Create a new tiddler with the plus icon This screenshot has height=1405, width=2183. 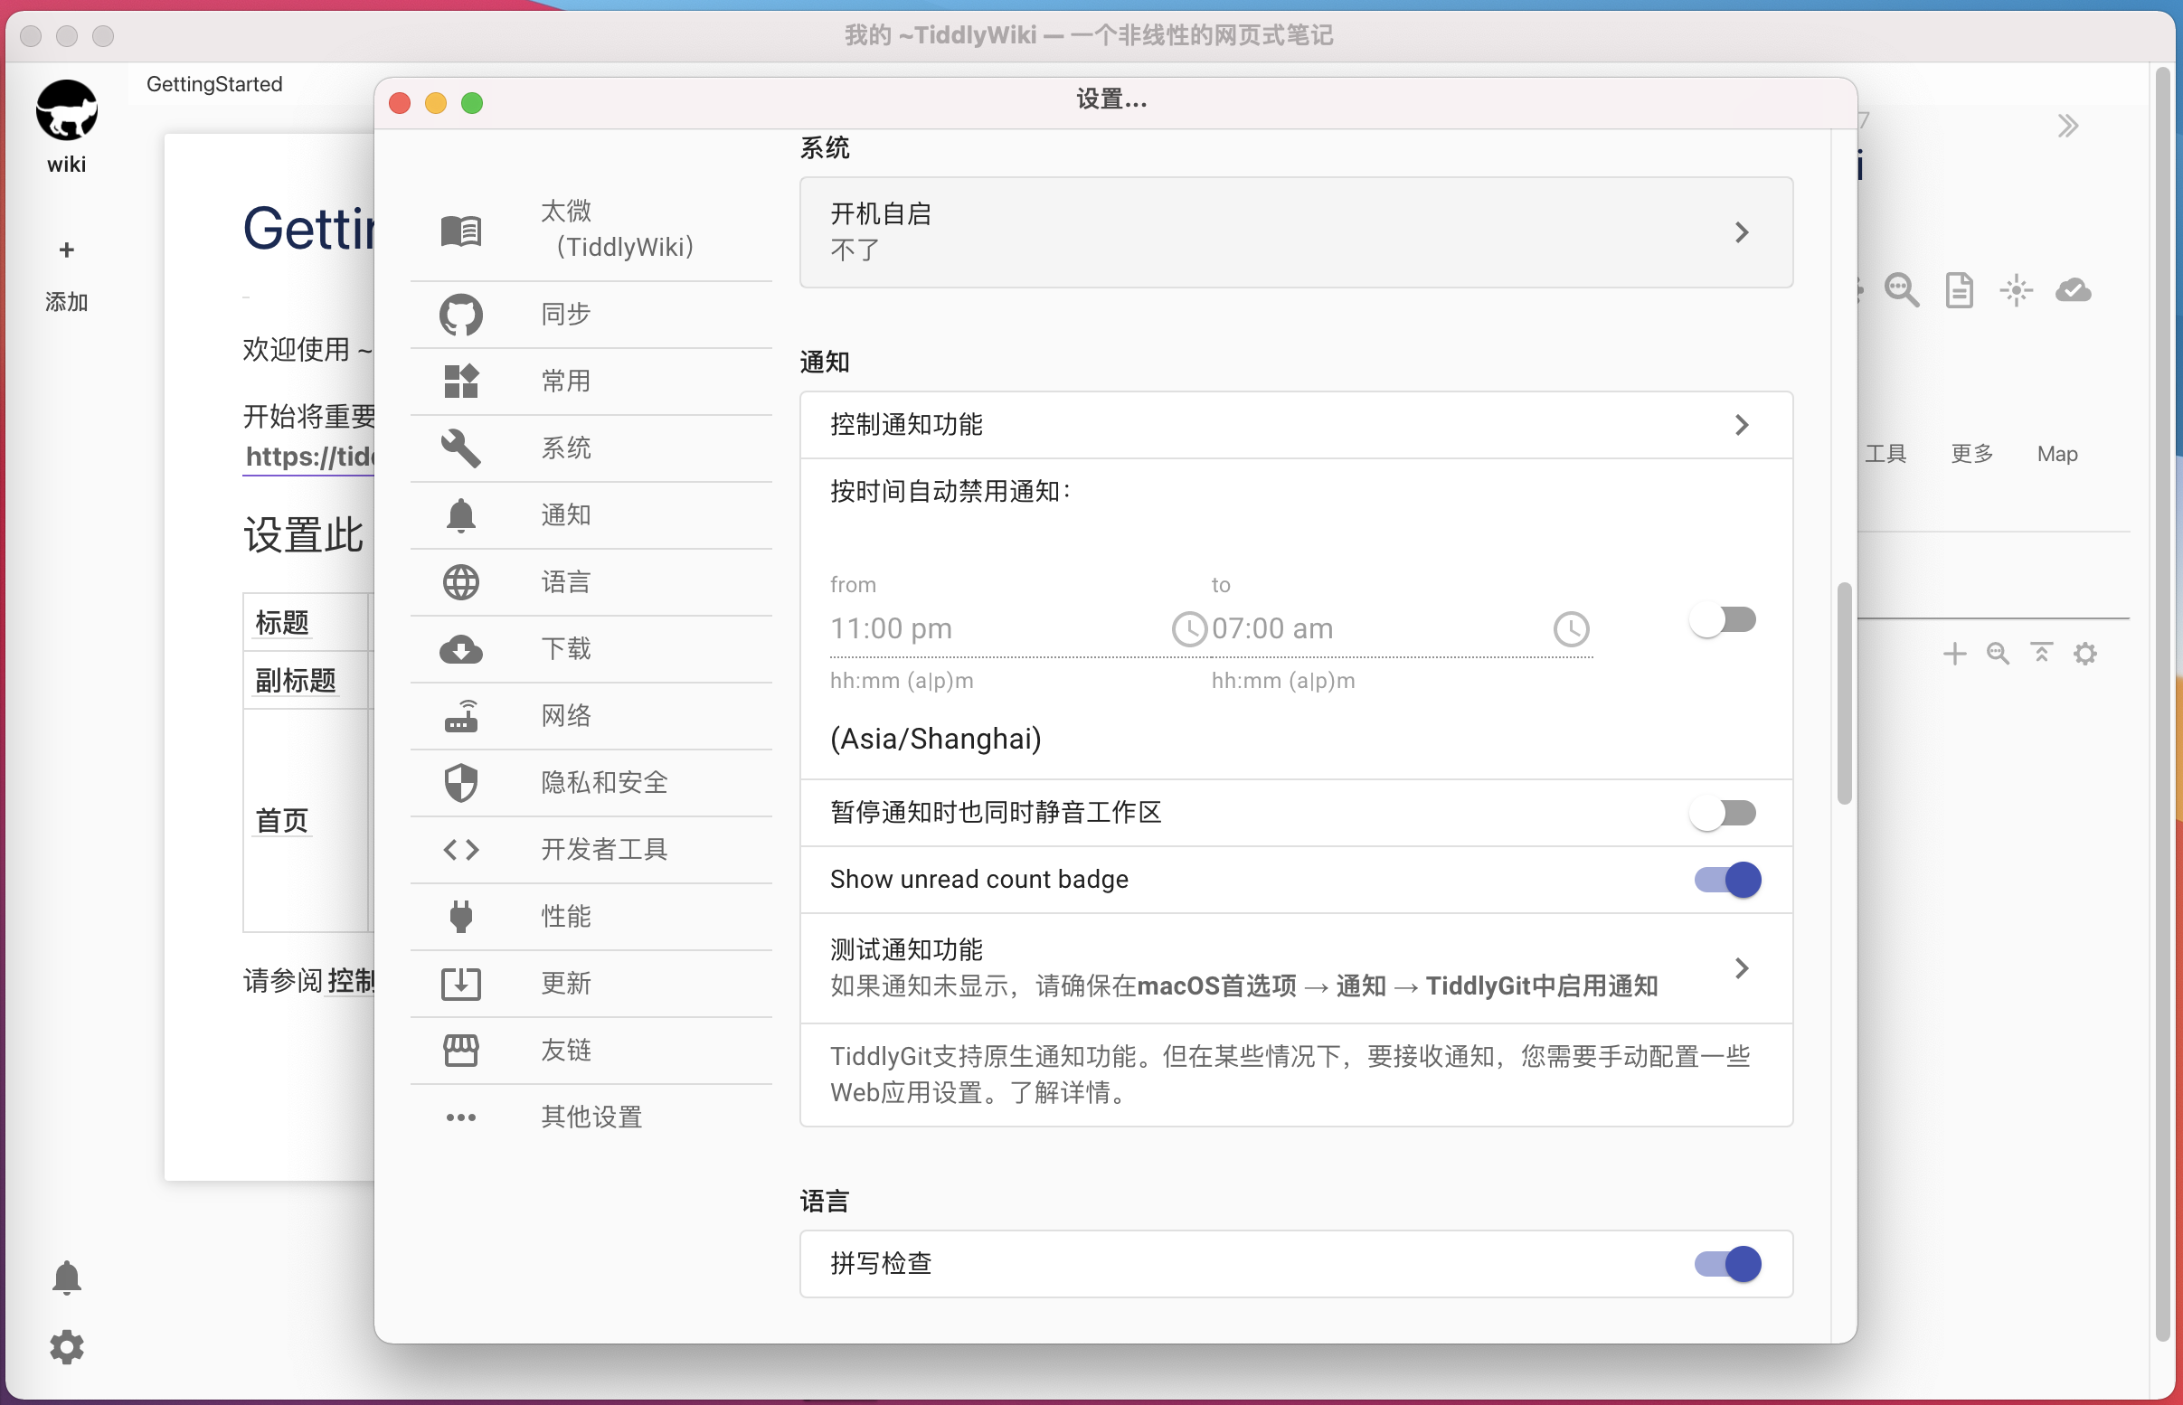[x=1956, y=654]
